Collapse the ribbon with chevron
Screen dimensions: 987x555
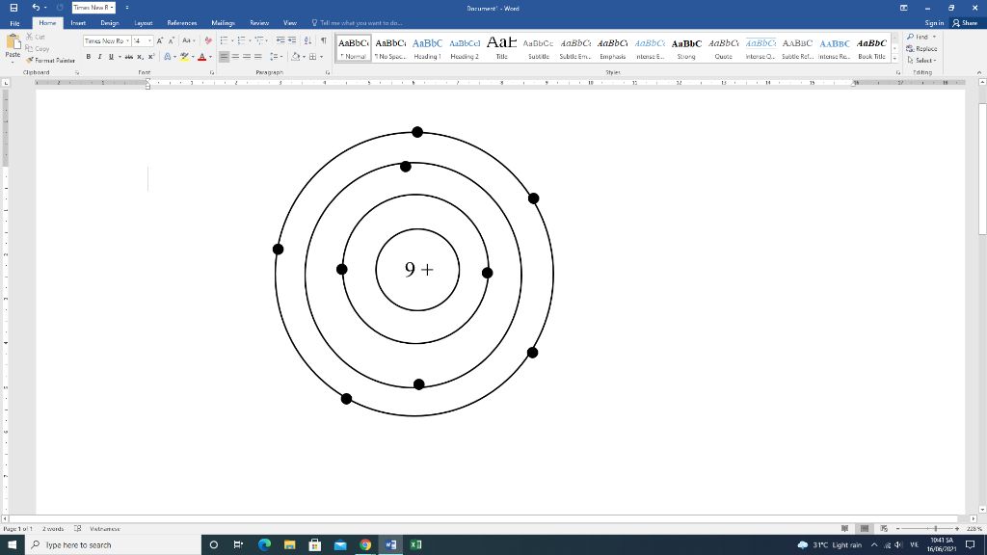click(x=979, y=73)
